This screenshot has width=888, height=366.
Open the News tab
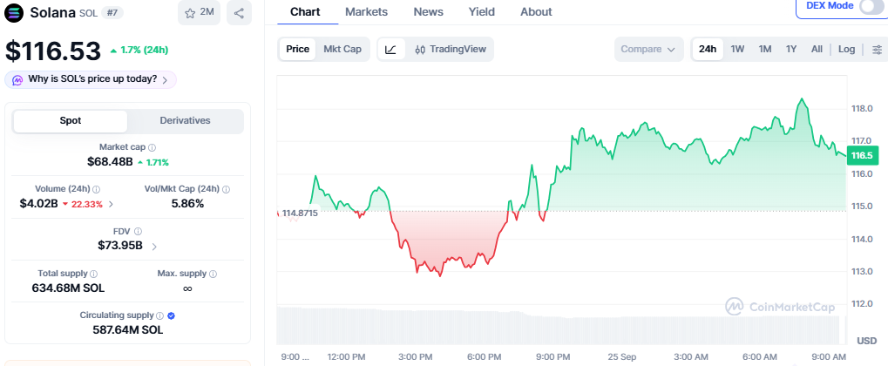429,12
